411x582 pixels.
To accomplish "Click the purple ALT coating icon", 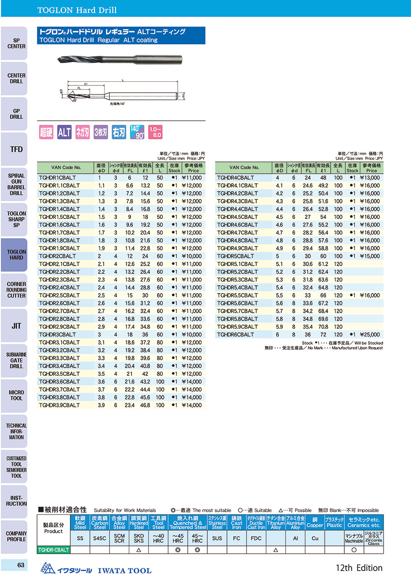I will click(x=64, y=132).
